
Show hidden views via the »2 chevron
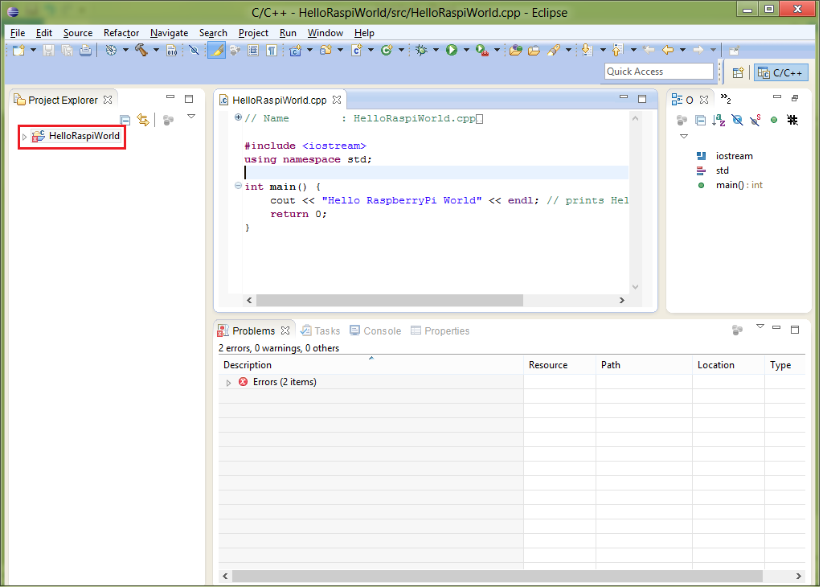[726, 98]
